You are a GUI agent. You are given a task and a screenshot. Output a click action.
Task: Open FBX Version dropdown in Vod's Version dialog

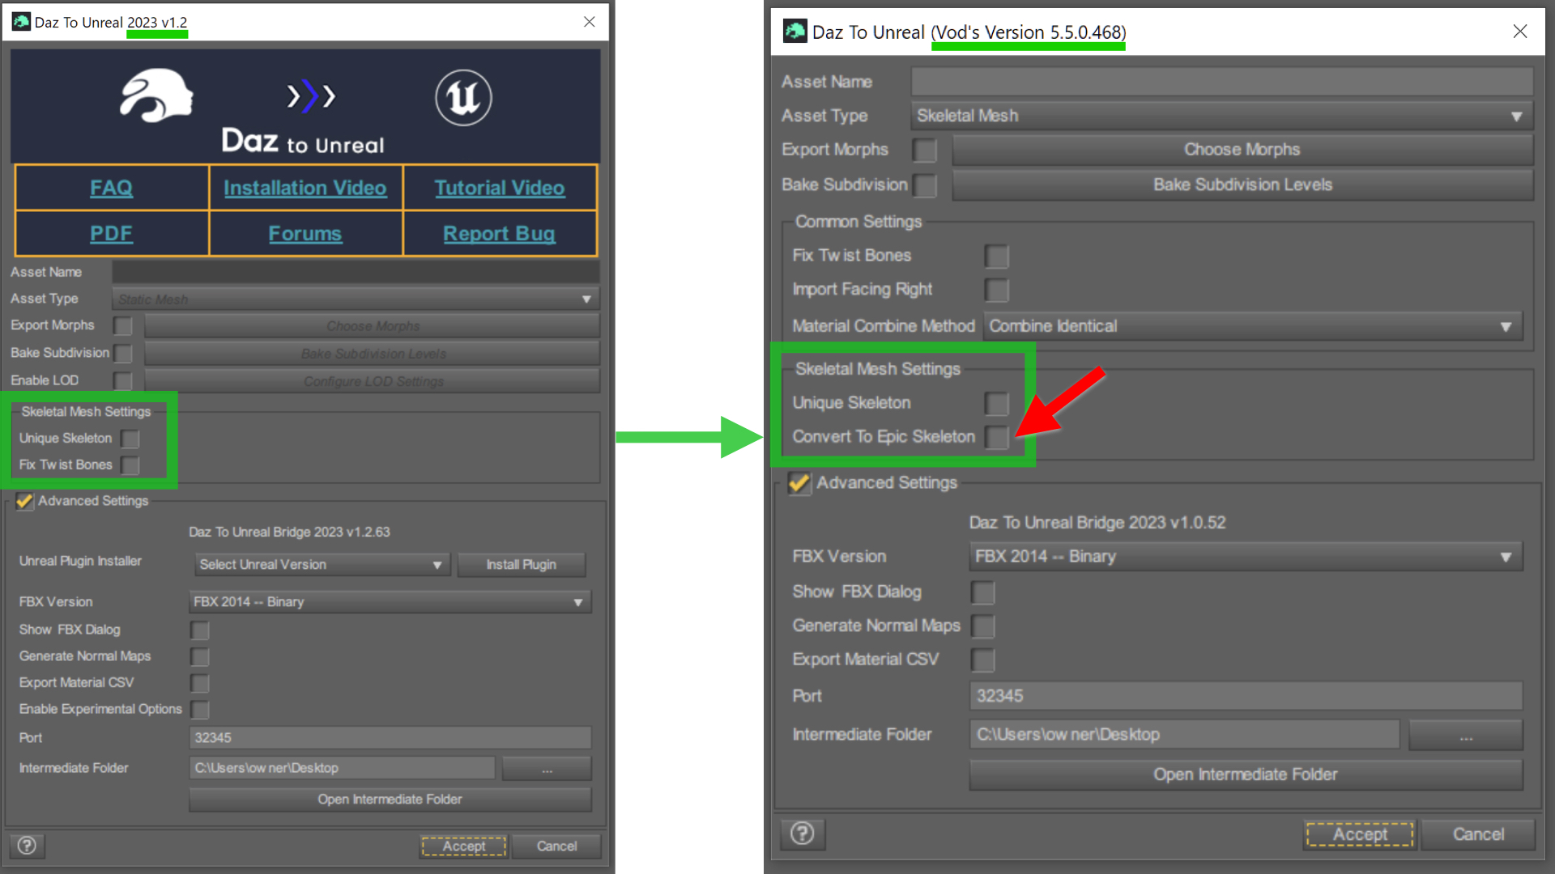pos(1246,557)
